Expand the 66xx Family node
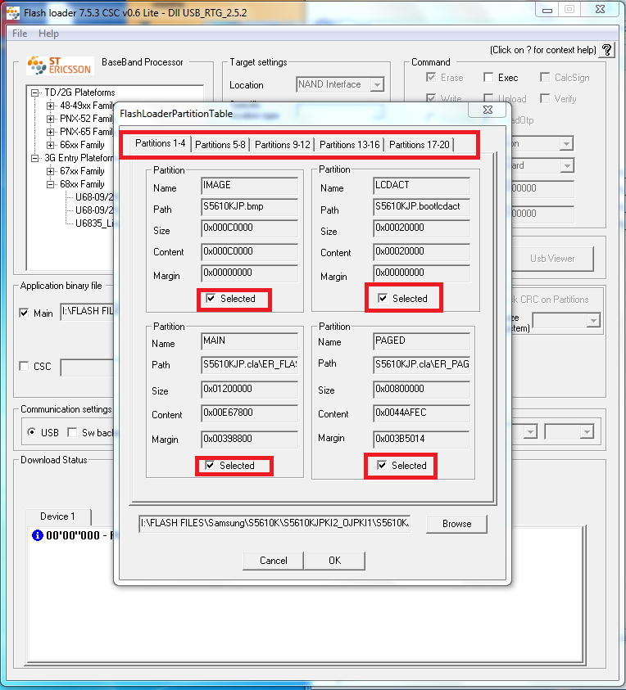Screen dimensions: 626x690 (x=50, y=145)
